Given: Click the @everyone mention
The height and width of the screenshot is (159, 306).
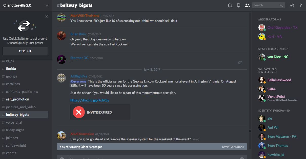Looking at the screenshot, I should tap(78, 81).
